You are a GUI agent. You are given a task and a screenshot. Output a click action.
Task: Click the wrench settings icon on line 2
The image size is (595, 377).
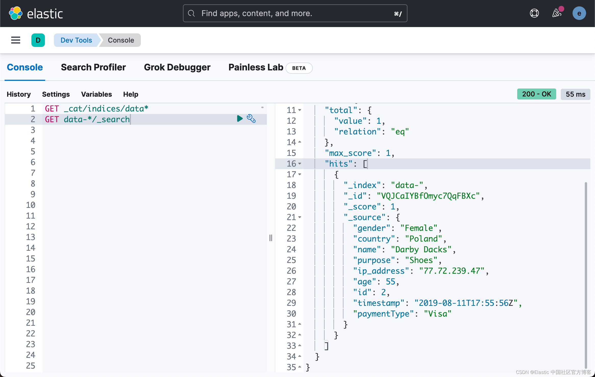(x=251, y=119)
